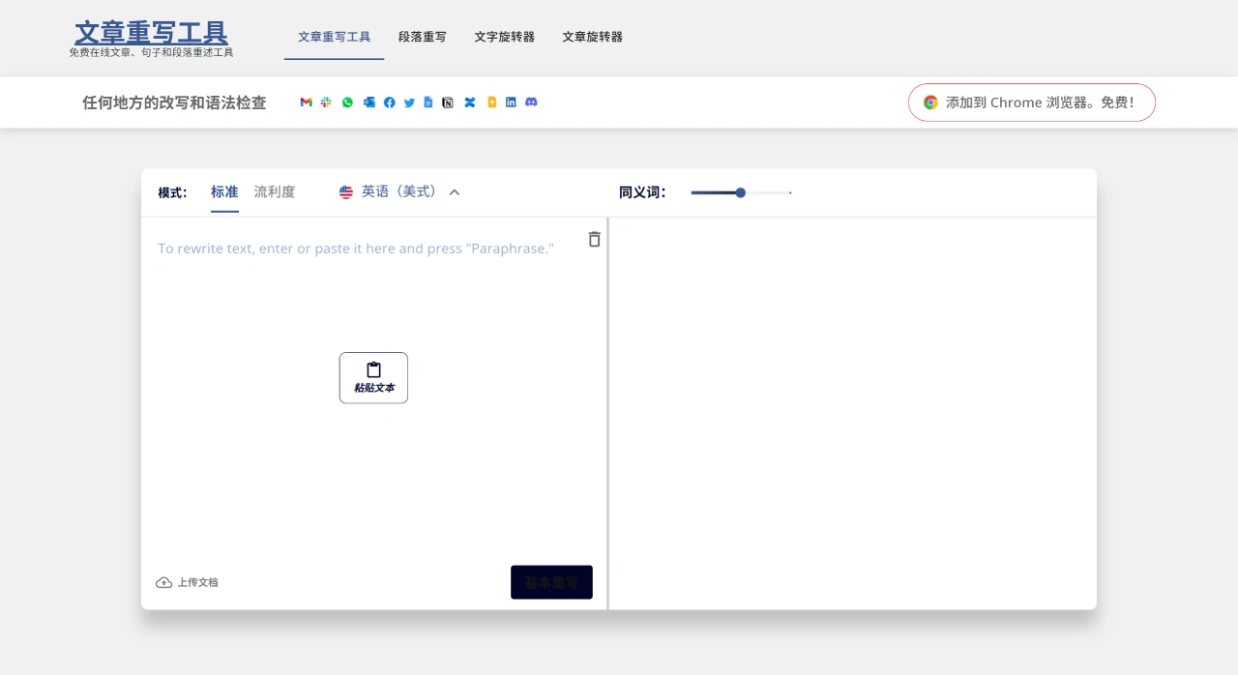Open the WhatsApp integration icon
Image resolution: width=1238 pixels, height=675 pixels.
[348, 102]
